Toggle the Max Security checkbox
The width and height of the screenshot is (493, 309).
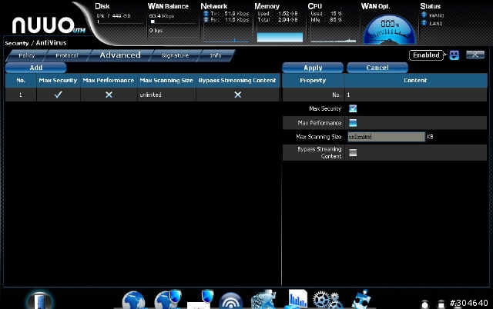[353, 108]
